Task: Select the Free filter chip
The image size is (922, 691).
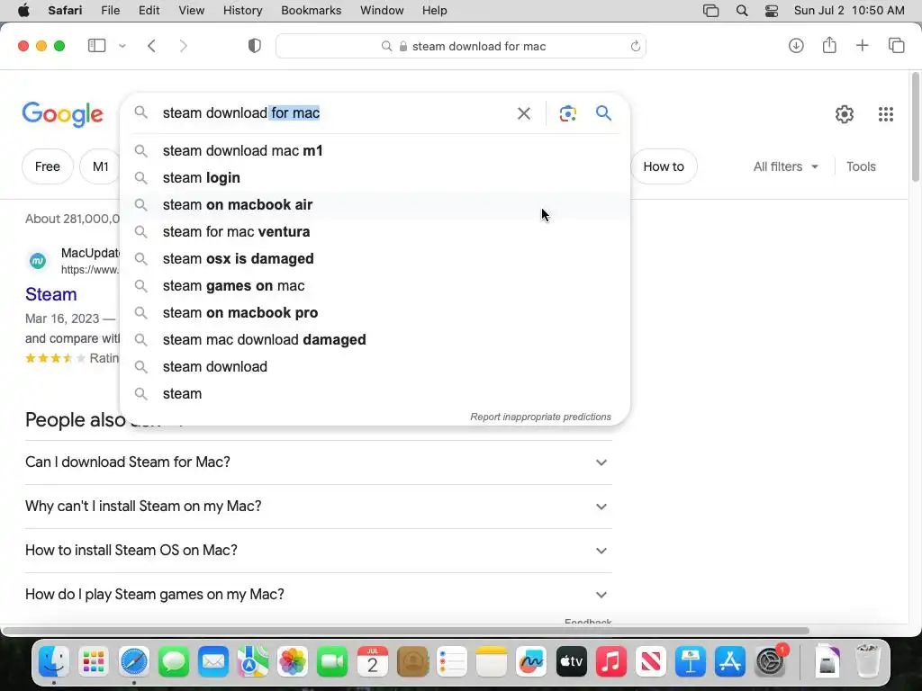Action: tap(47, 166)
